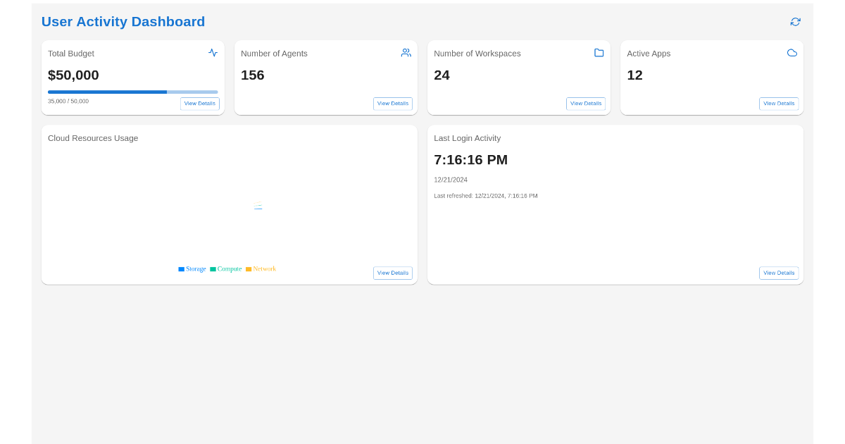Open View Details for Number of Workspaces
The height and width of the screenshot is (444, 845).
[585, 104]
